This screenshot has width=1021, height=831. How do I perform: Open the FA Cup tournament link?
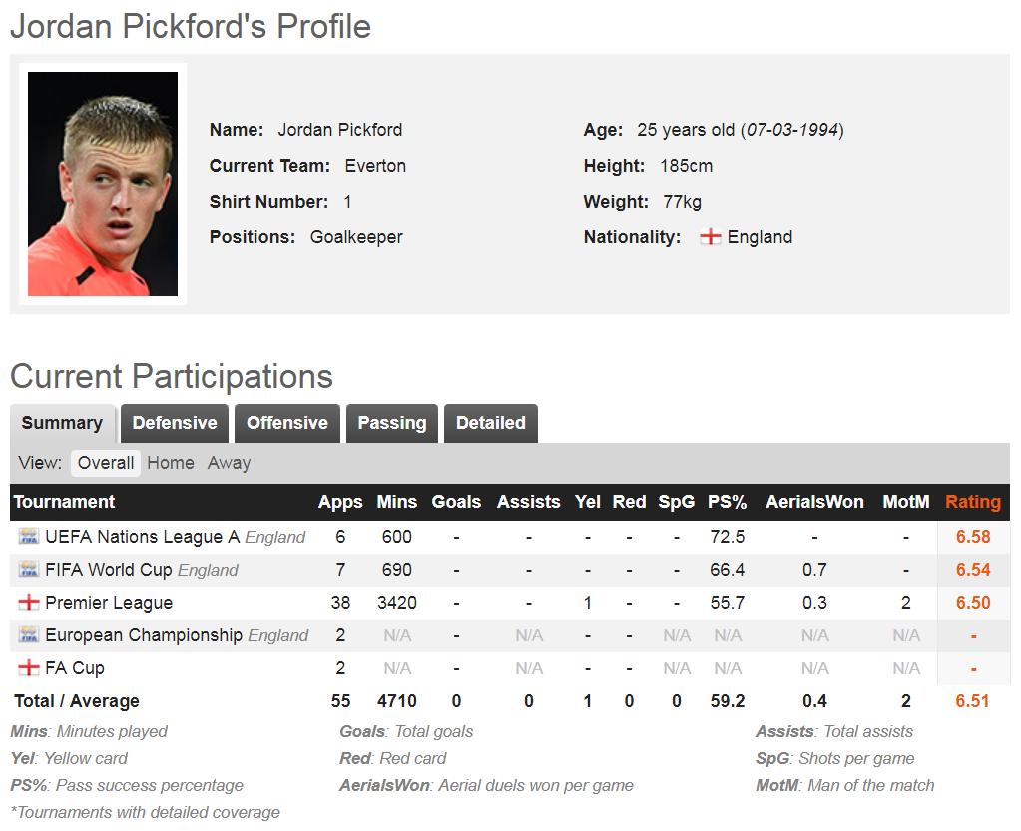[75, 668]
